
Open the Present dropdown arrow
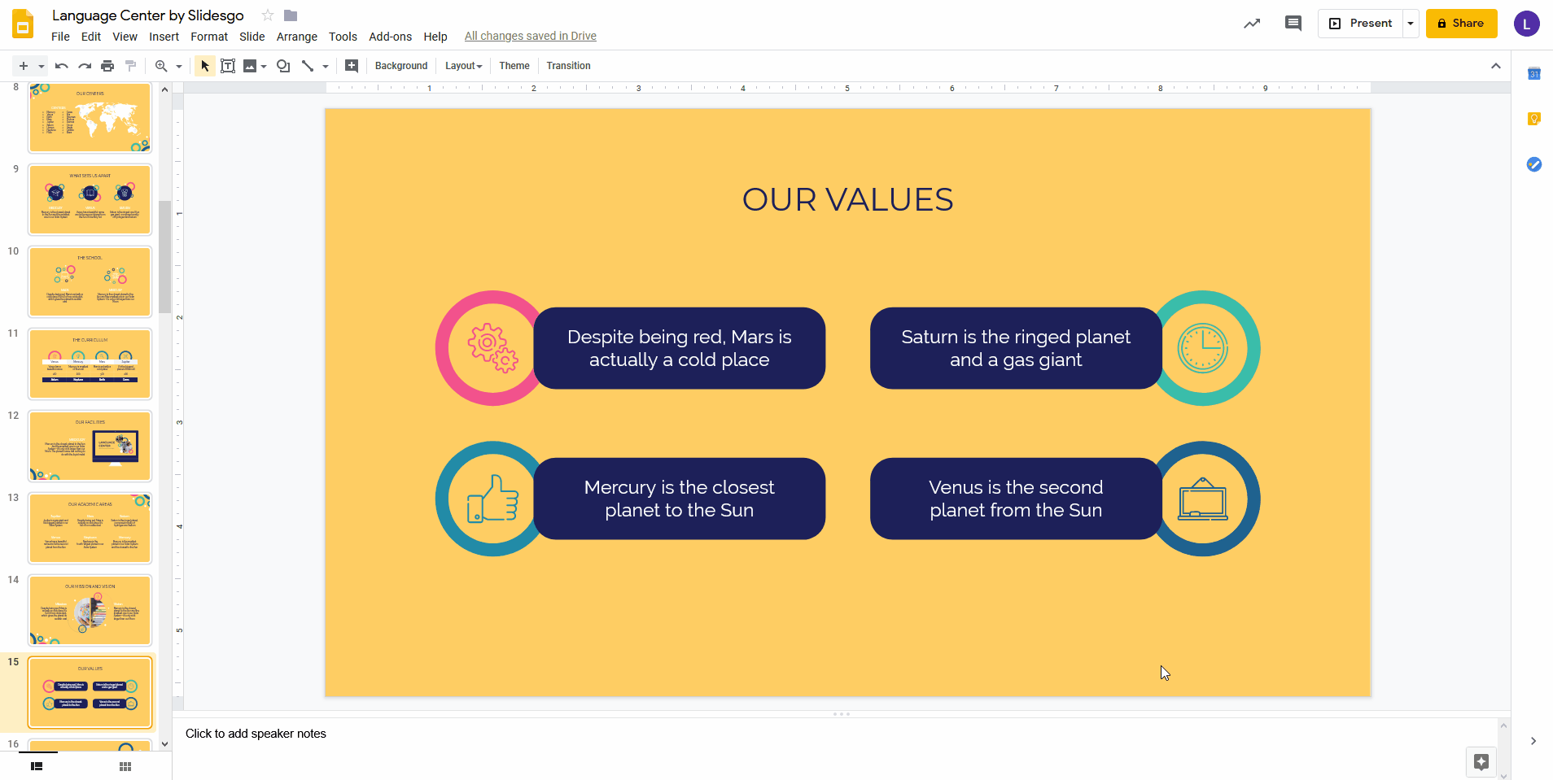[x=1411, y=24]
